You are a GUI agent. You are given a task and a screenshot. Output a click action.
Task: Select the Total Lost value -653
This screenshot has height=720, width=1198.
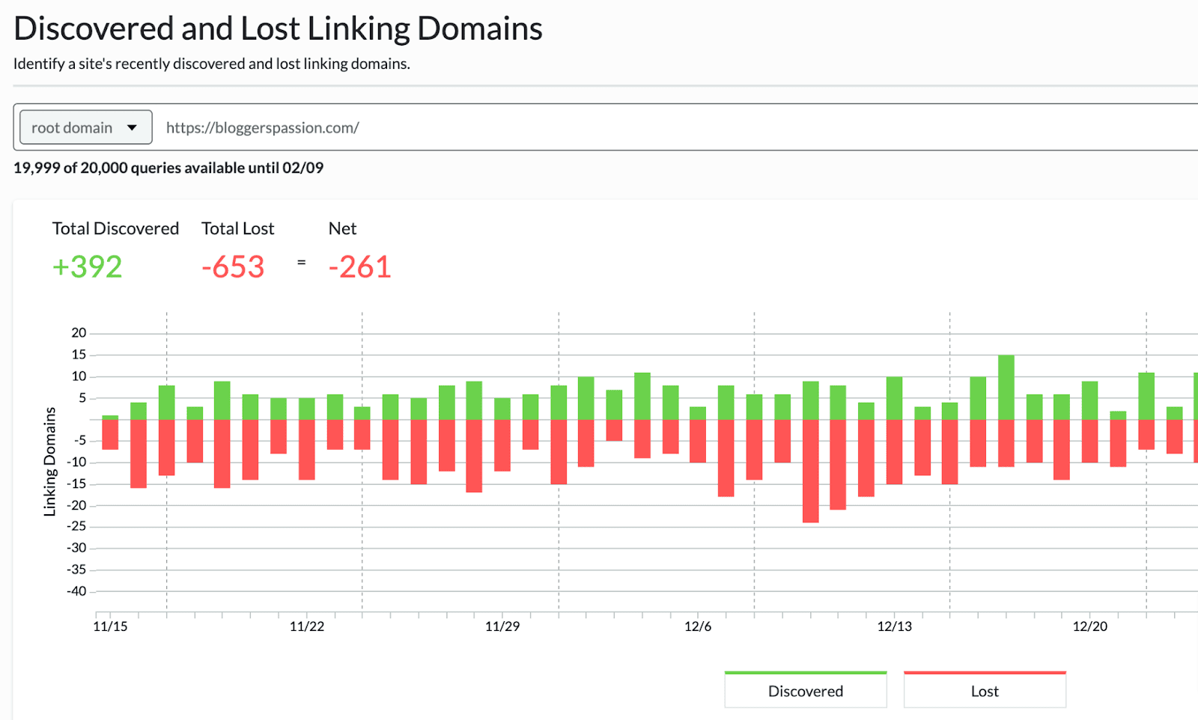pos(232,266)
